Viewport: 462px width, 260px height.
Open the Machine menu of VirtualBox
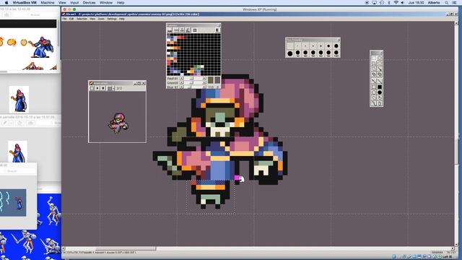coord(48,2)
